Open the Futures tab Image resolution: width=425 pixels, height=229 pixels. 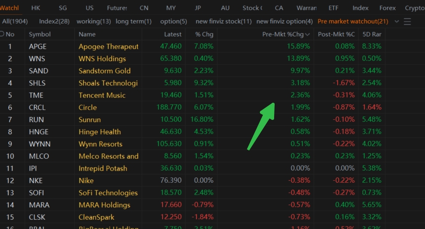[x=117, y=8]
